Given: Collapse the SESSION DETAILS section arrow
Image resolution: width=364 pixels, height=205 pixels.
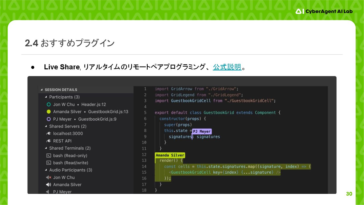Looking at the screenshot, I should point(42,90).
